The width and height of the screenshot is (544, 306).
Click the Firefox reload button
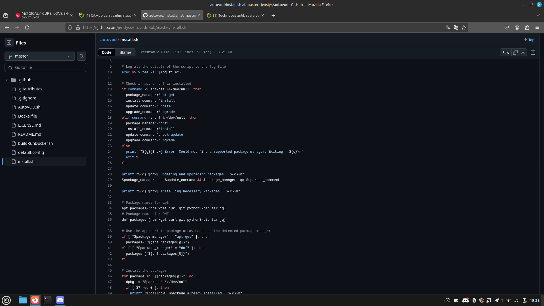pyautogui.click(x=27, y=27)
